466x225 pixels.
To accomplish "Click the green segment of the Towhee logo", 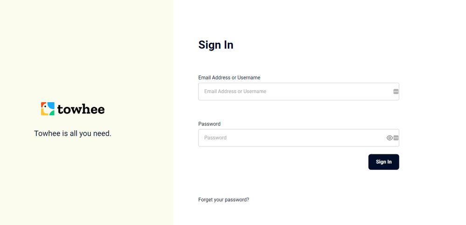I will (51, 112).
